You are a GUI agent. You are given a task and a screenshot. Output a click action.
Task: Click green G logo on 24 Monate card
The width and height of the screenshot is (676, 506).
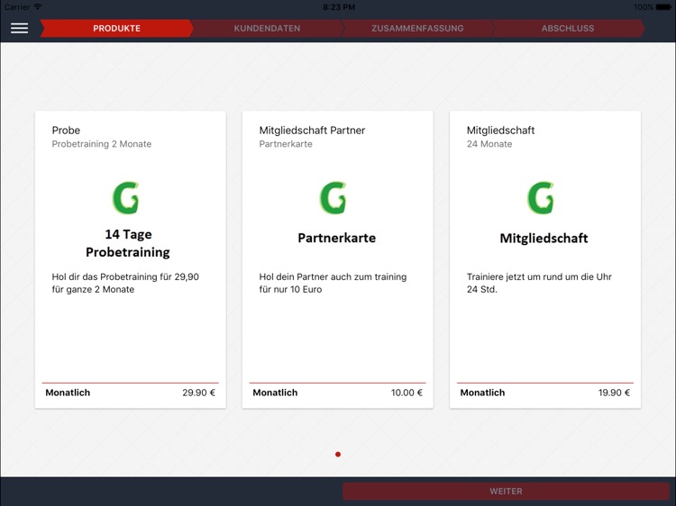(x=540, y=198)
